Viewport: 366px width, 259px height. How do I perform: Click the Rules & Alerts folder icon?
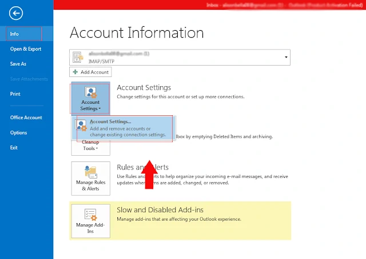(x=91, y=172)
